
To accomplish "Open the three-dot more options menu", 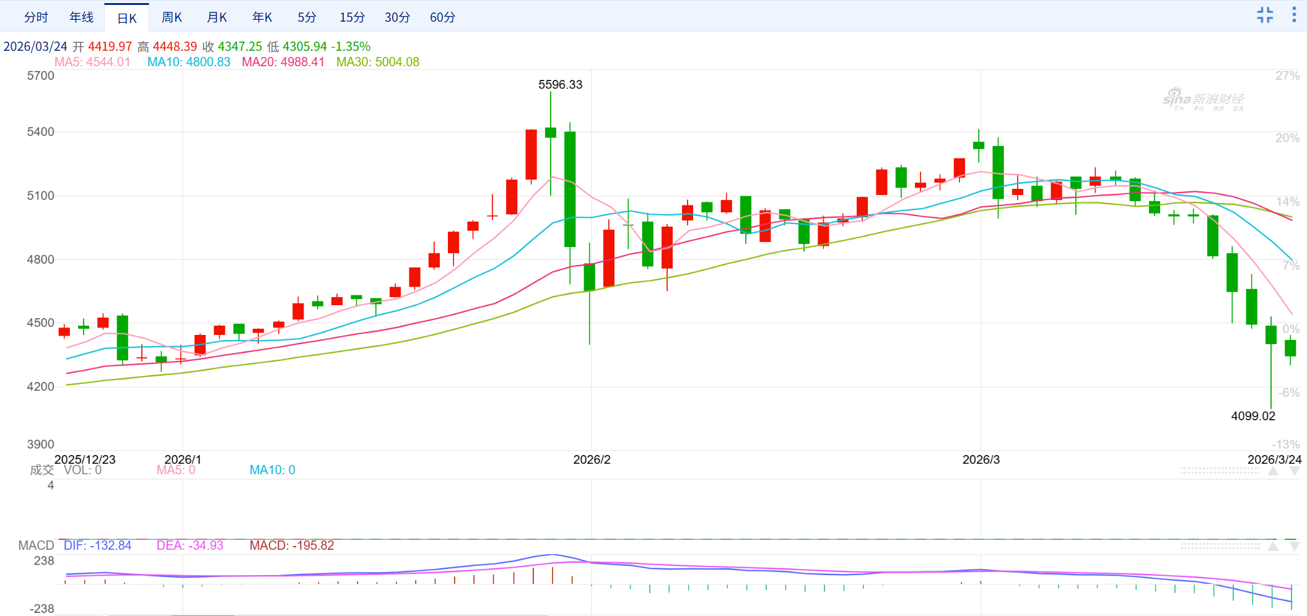I will click(1294, 15).
